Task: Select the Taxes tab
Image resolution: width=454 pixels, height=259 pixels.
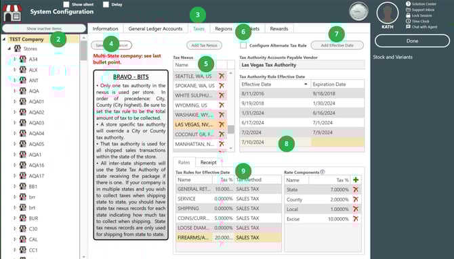Action: point(199,28)
